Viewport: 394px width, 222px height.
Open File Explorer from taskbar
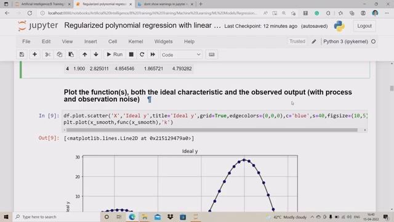(145, 217)
